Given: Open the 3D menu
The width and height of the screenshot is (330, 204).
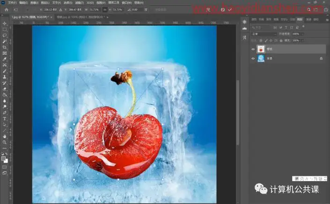Looking at the screenshot, I should 90,3.
